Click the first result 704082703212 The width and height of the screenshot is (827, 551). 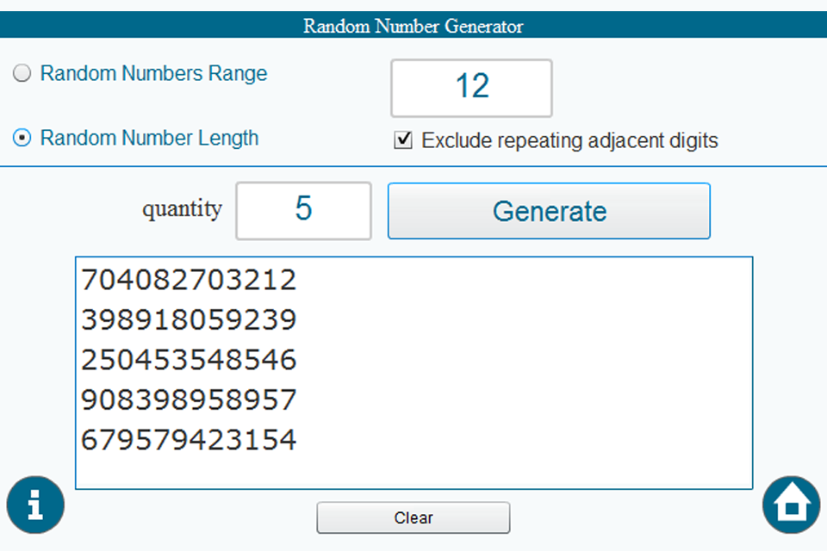[x=189, y=281]
